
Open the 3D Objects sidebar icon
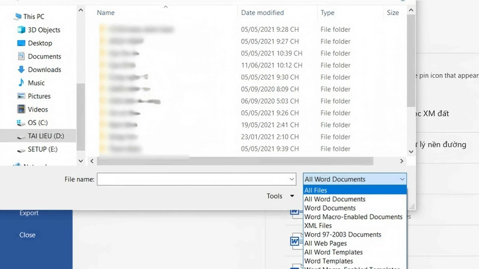point(38,29)
